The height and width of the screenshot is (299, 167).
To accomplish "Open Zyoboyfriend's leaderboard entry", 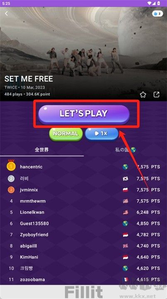I will tap(84, 235).
